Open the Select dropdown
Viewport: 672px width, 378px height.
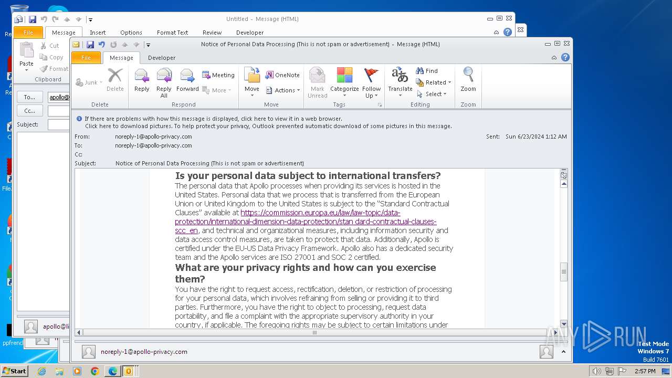(432, 94)
